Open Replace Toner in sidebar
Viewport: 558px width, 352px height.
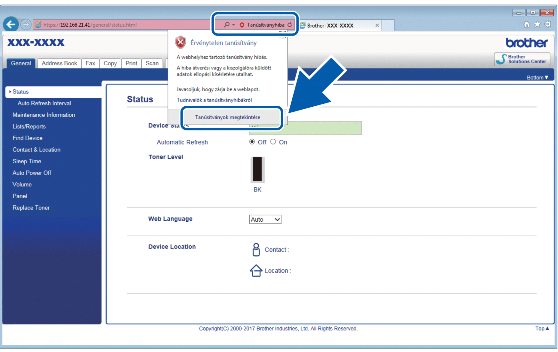pos(31,208)
